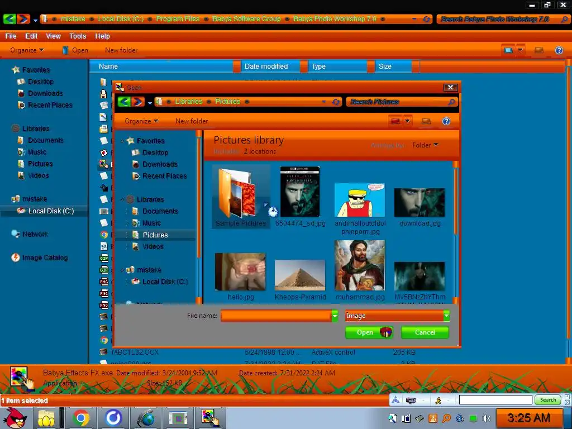Click the Explorer back arrow
The height and width of the screenshot is (429, 572).
[x=9, y=19]
